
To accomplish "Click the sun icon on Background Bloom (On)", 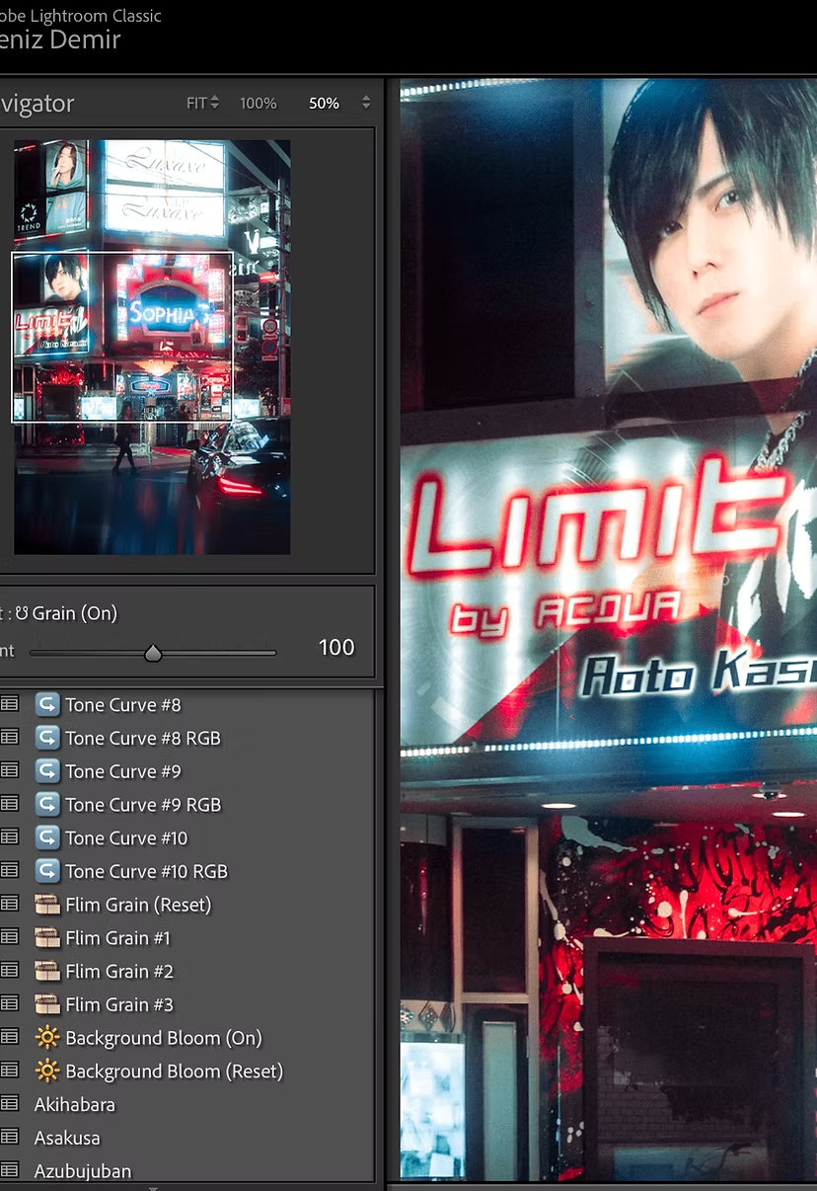I will [x=47, y=1038].
